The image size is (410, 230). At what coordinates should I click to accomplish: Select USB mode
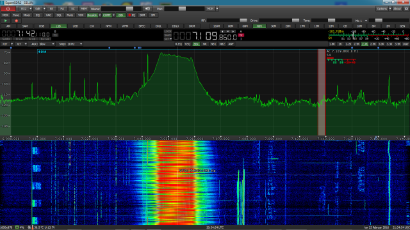(x=76, y=26)
